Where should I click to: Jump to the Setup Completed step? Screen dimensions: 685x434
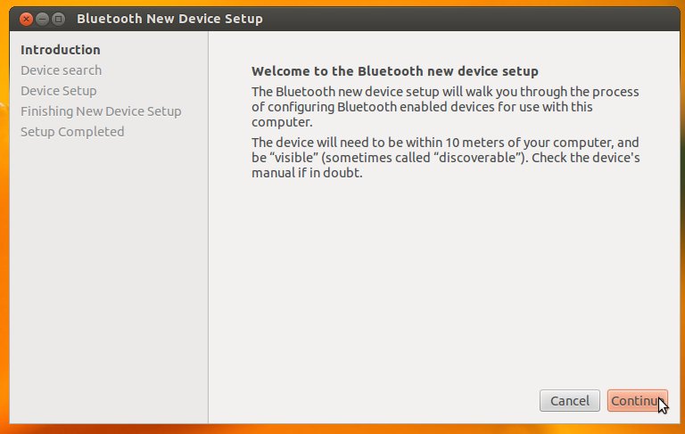pyautogui.click(x=72, y=132)
